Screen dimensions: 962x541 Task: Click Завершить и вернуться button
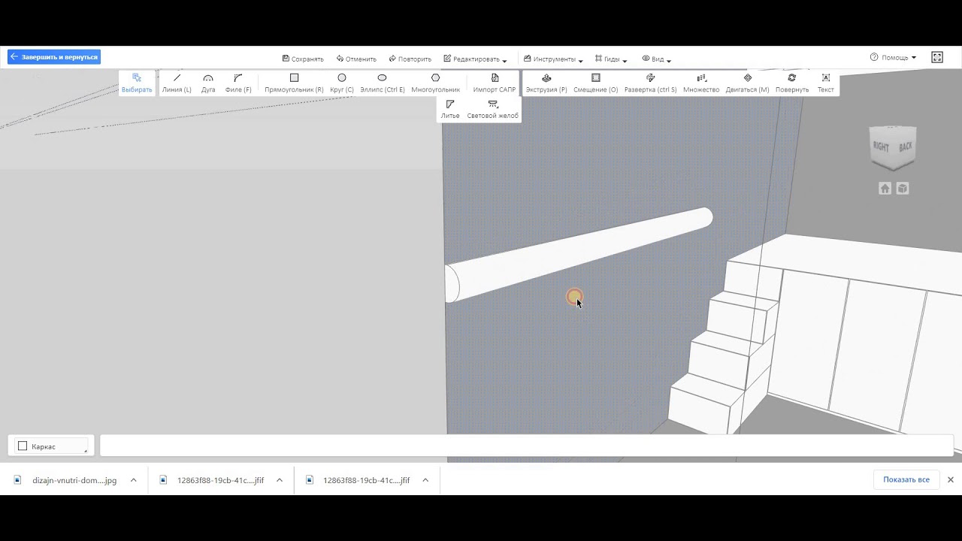tap(54, 56)
